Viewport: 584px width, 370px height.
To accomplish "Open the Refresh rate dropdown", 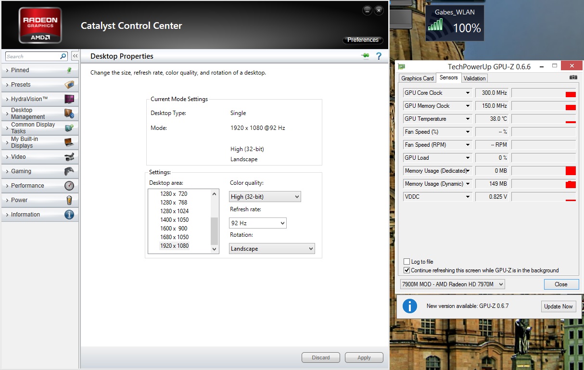I will pyautogui.click(x=258, y=223).
